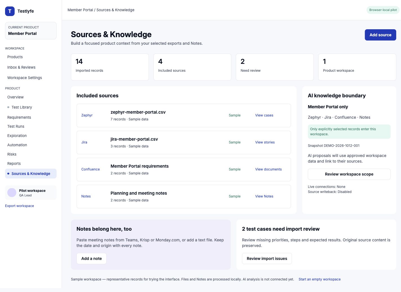The width and height of the screenshot is (401, 292).
Task: Click the Live connections: None text
Action: click(326, 187)
